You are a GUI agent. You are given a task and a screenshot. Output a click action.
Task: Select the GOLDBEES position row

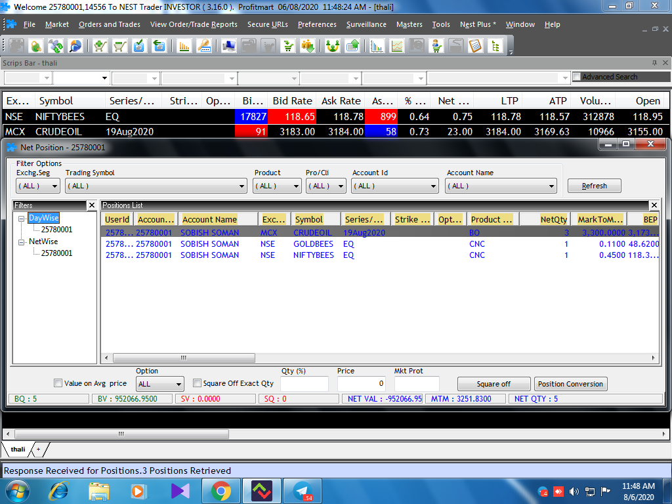coord(381,244)
